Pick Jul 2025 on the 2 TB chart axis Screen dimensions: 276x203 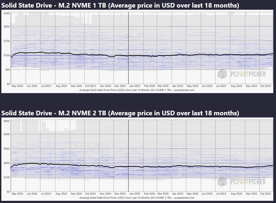[221, 194]
